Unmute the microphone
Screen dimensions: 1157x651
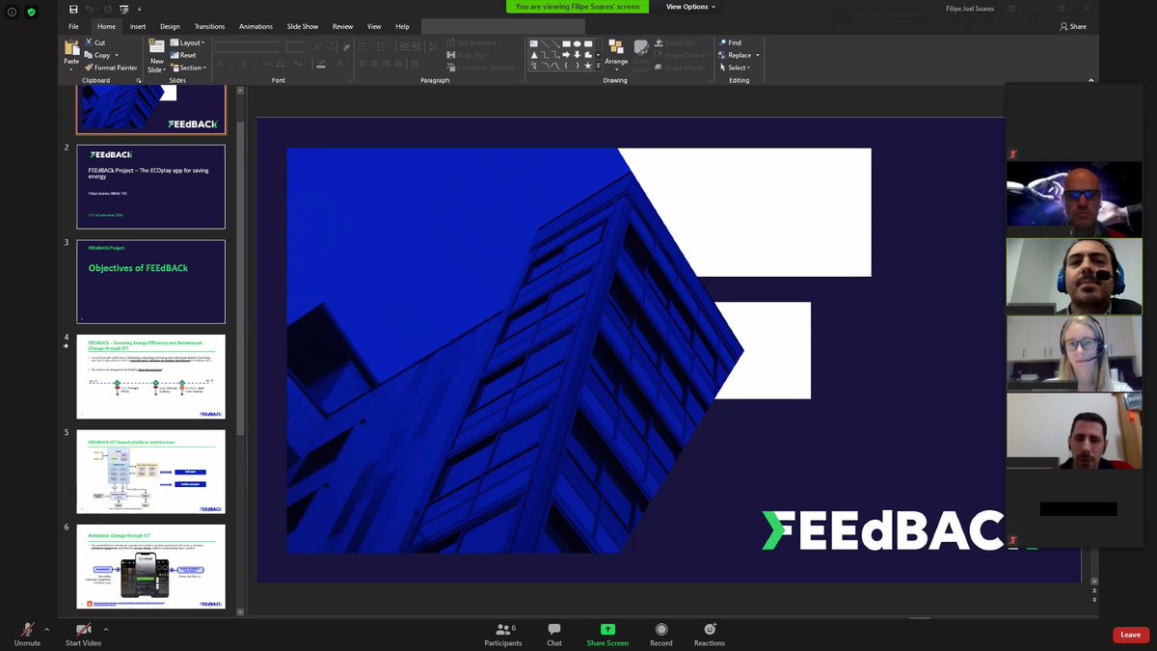point(26,634)
